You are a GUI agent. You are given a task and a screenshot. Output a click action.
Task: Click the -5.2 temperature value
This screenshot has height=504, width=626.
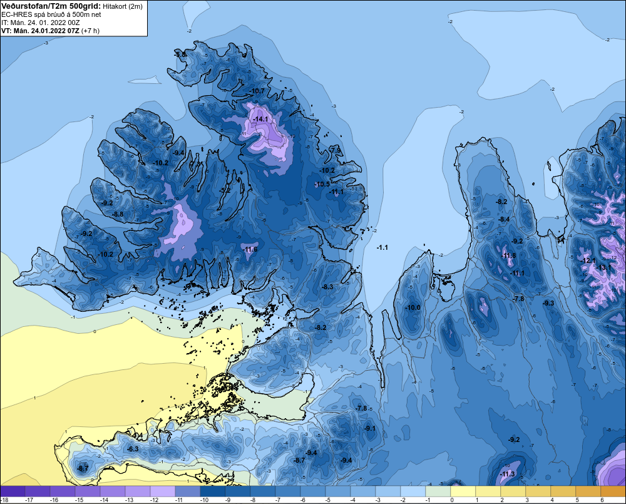point(225,190)
